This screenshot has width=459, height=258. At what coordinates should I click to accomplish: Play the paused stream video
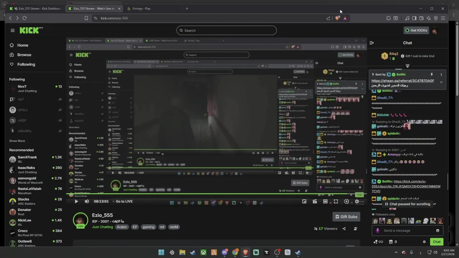(x=76, y=201)
